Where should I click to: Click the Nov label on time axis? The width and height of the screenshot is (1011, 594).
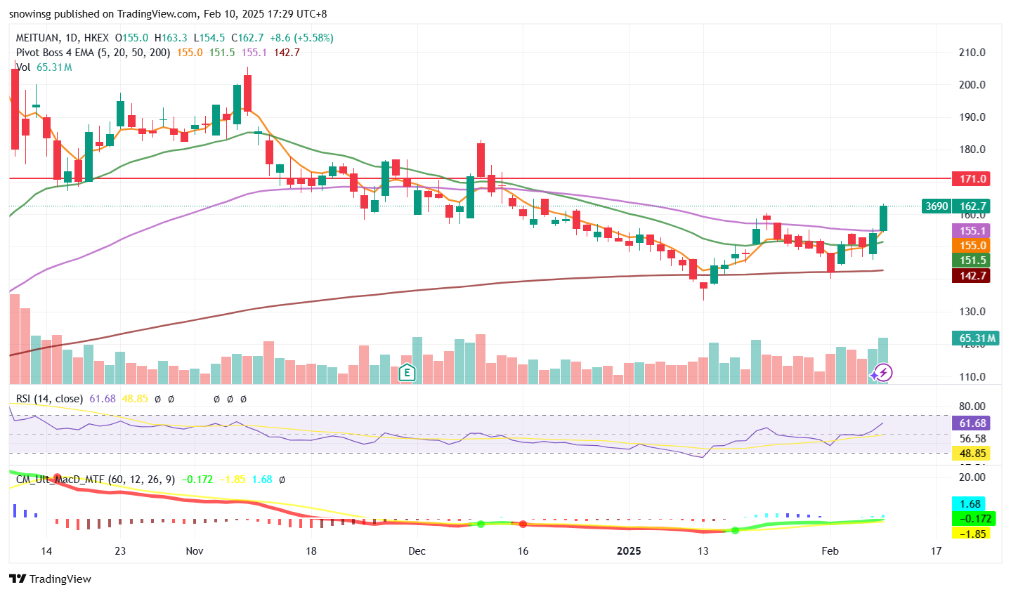coord(195,550)
